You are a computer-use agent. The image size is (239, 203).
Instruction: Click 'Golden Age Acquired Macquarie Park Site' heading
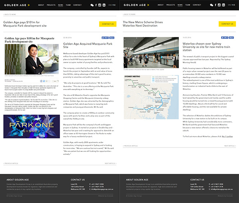tap(88, 45)
